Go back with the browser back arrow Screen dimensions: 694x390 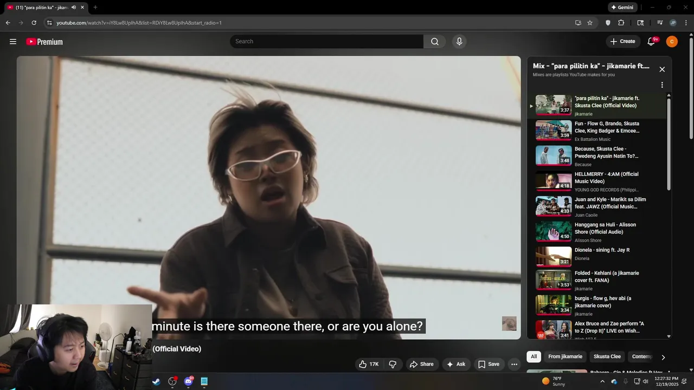coord(8,23)
